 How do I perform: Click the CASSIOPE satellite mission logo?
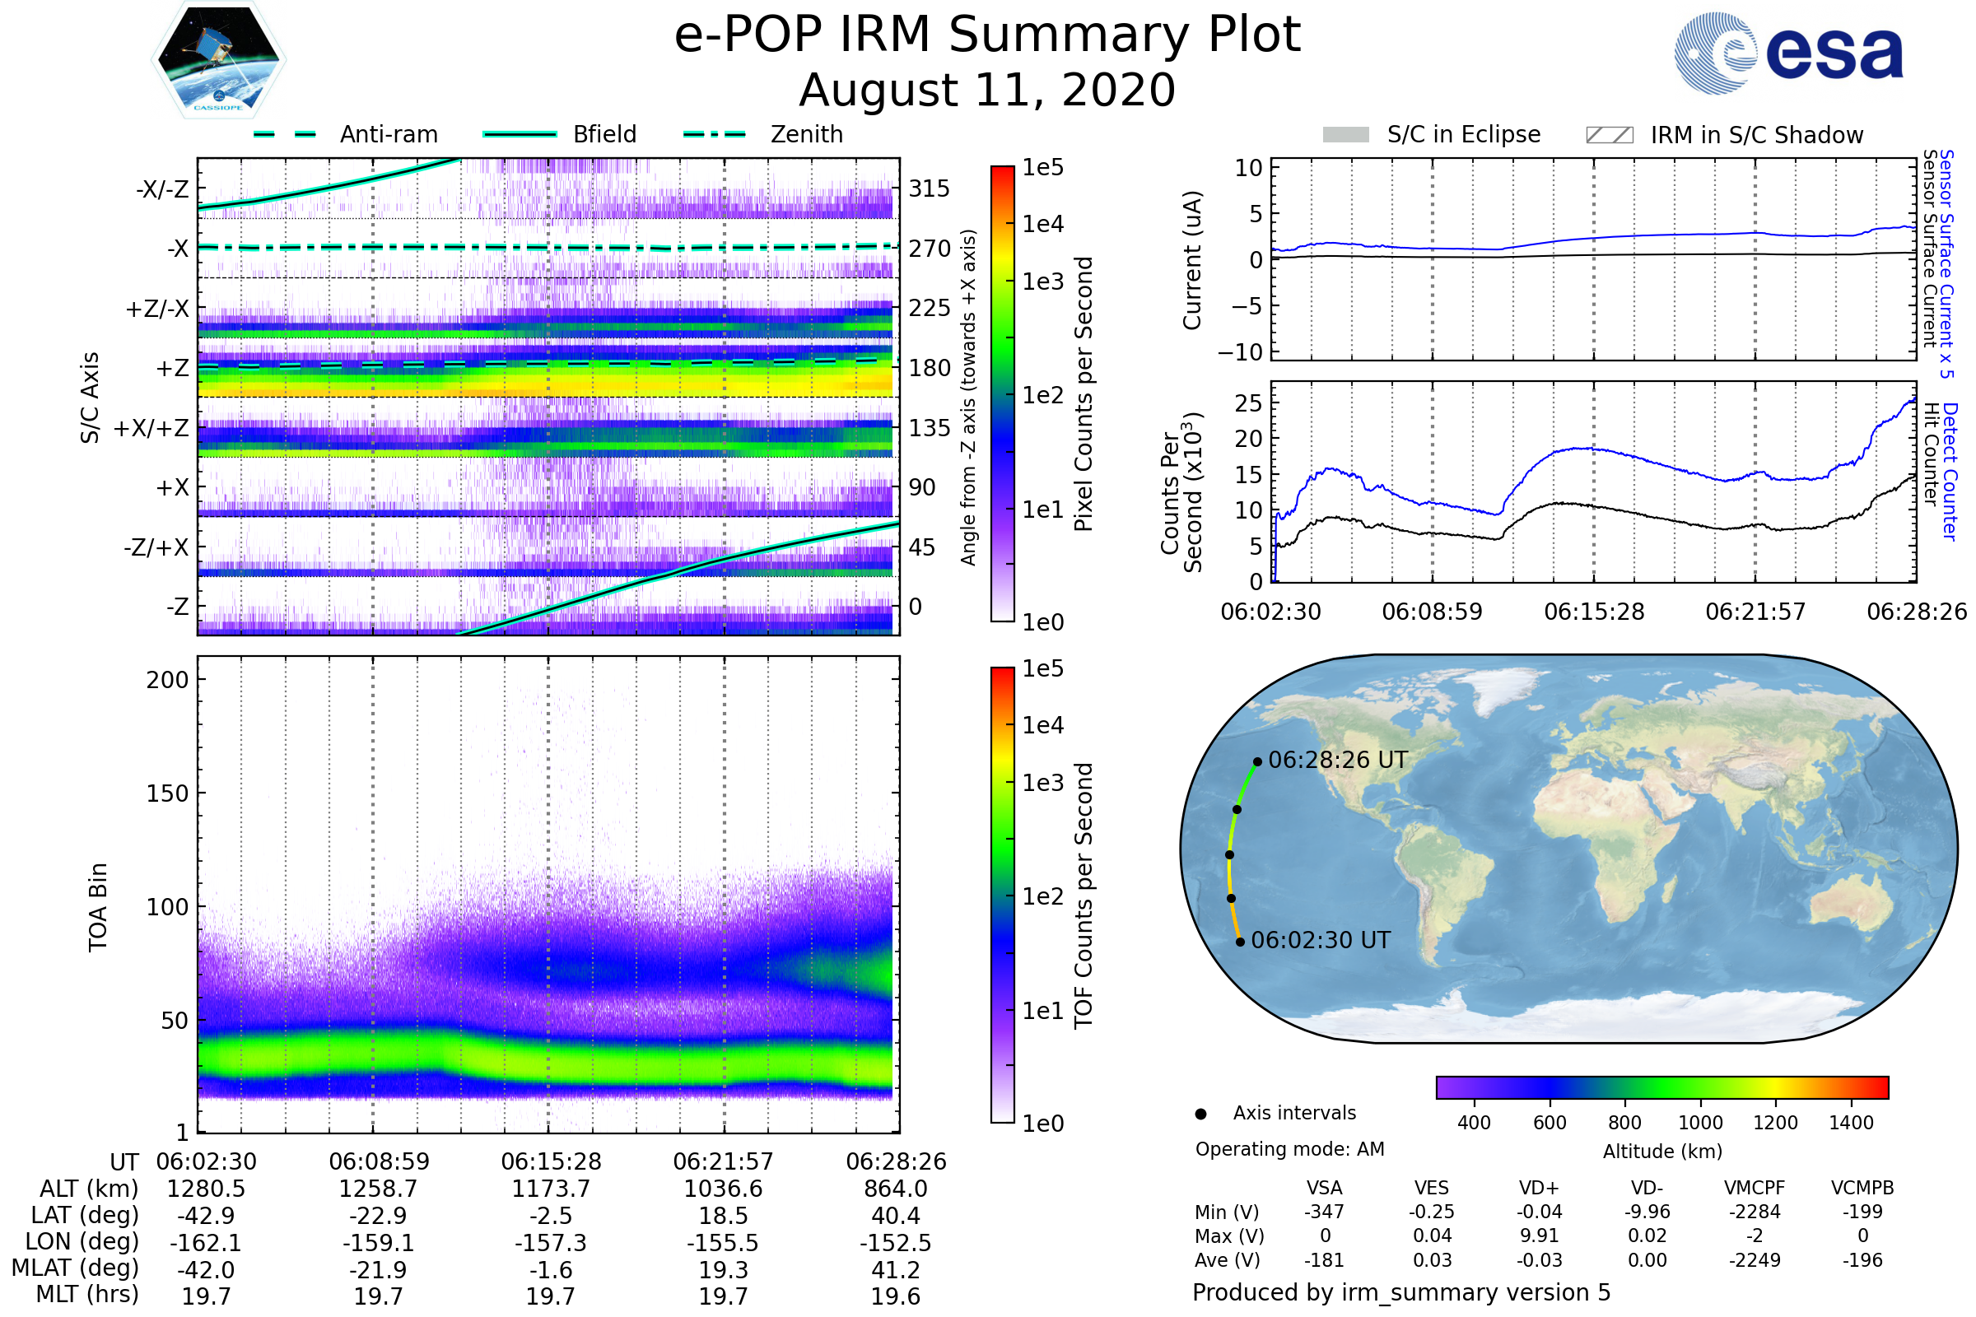click(x=218, y=60)
